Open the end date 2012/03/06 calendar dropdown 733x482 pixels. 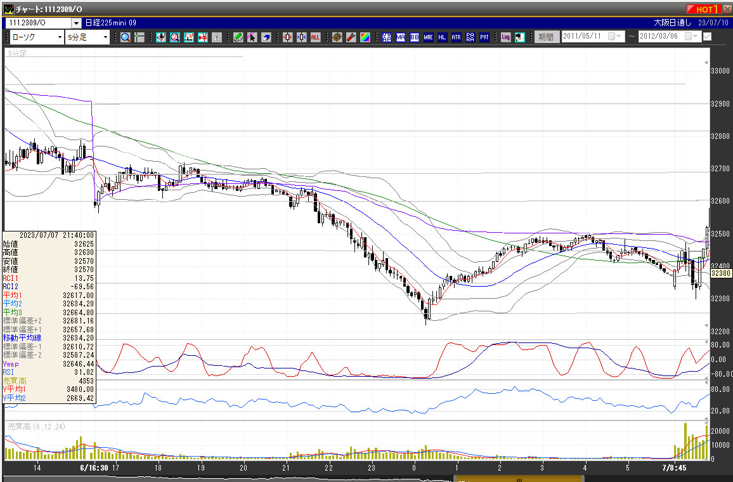click(691, 36)
